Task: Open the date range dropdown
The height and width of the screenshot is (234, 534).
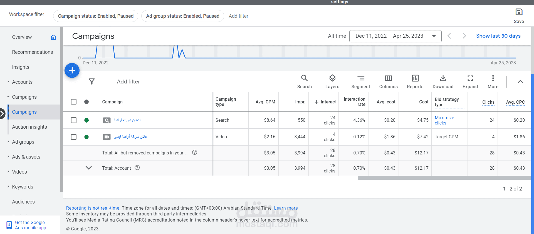Action: 395,36
